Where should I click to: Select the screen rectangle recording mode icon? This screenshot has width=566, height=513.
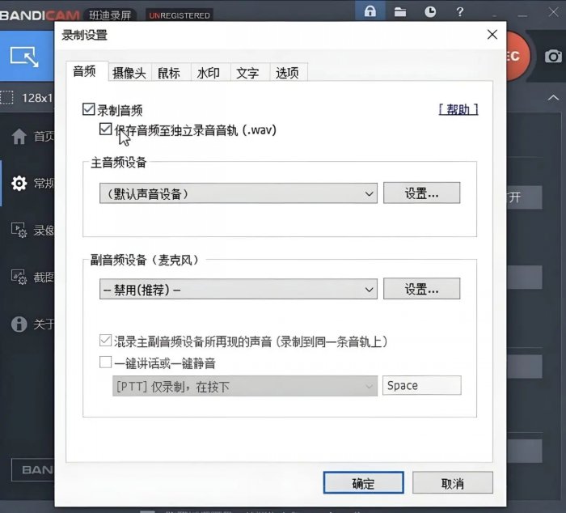click(x=24, y=57)
